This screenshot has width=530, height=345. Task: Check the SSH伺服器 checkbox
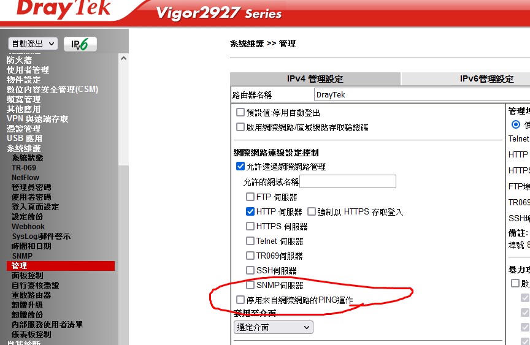[x=250, y=270]
